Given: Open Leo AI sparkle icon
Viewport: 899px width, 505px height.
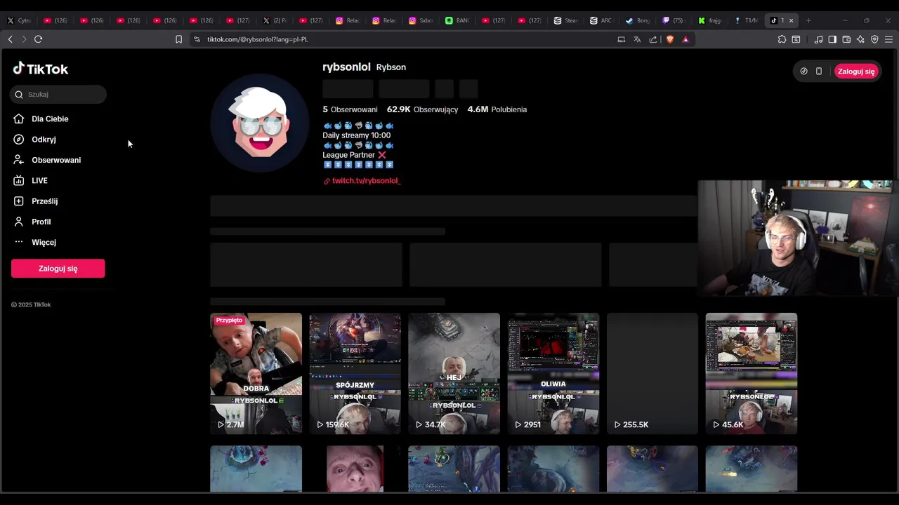Looking at the screenshot, I should tap(860, 39).
